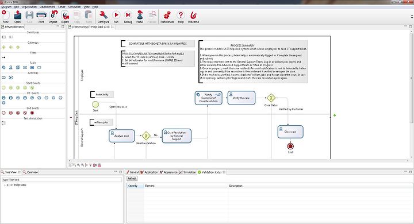Image resolution: width=414 pixels, height=224 pixels.
Task: Click the Refresh button
Action: [x=132, y=179]
